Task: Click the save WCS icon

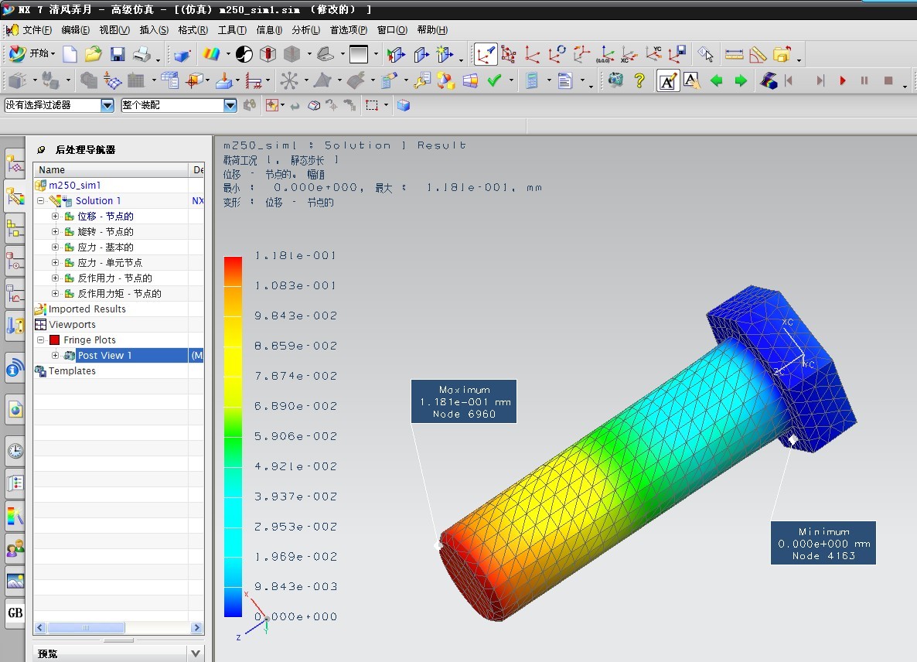Action: (x=677, y=54)
